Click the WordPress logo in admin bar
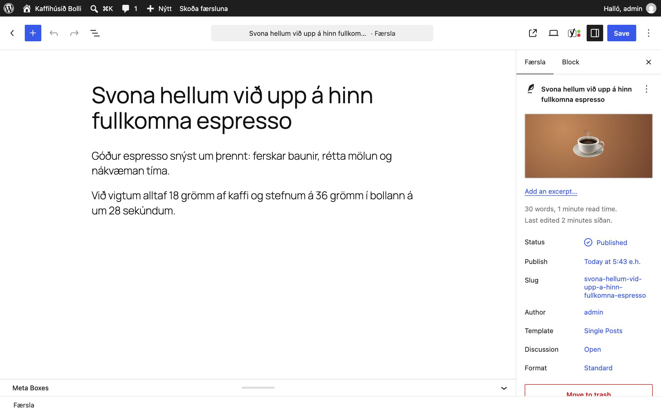This screenshot has width=661, height=413. click(x=9, y=8)
